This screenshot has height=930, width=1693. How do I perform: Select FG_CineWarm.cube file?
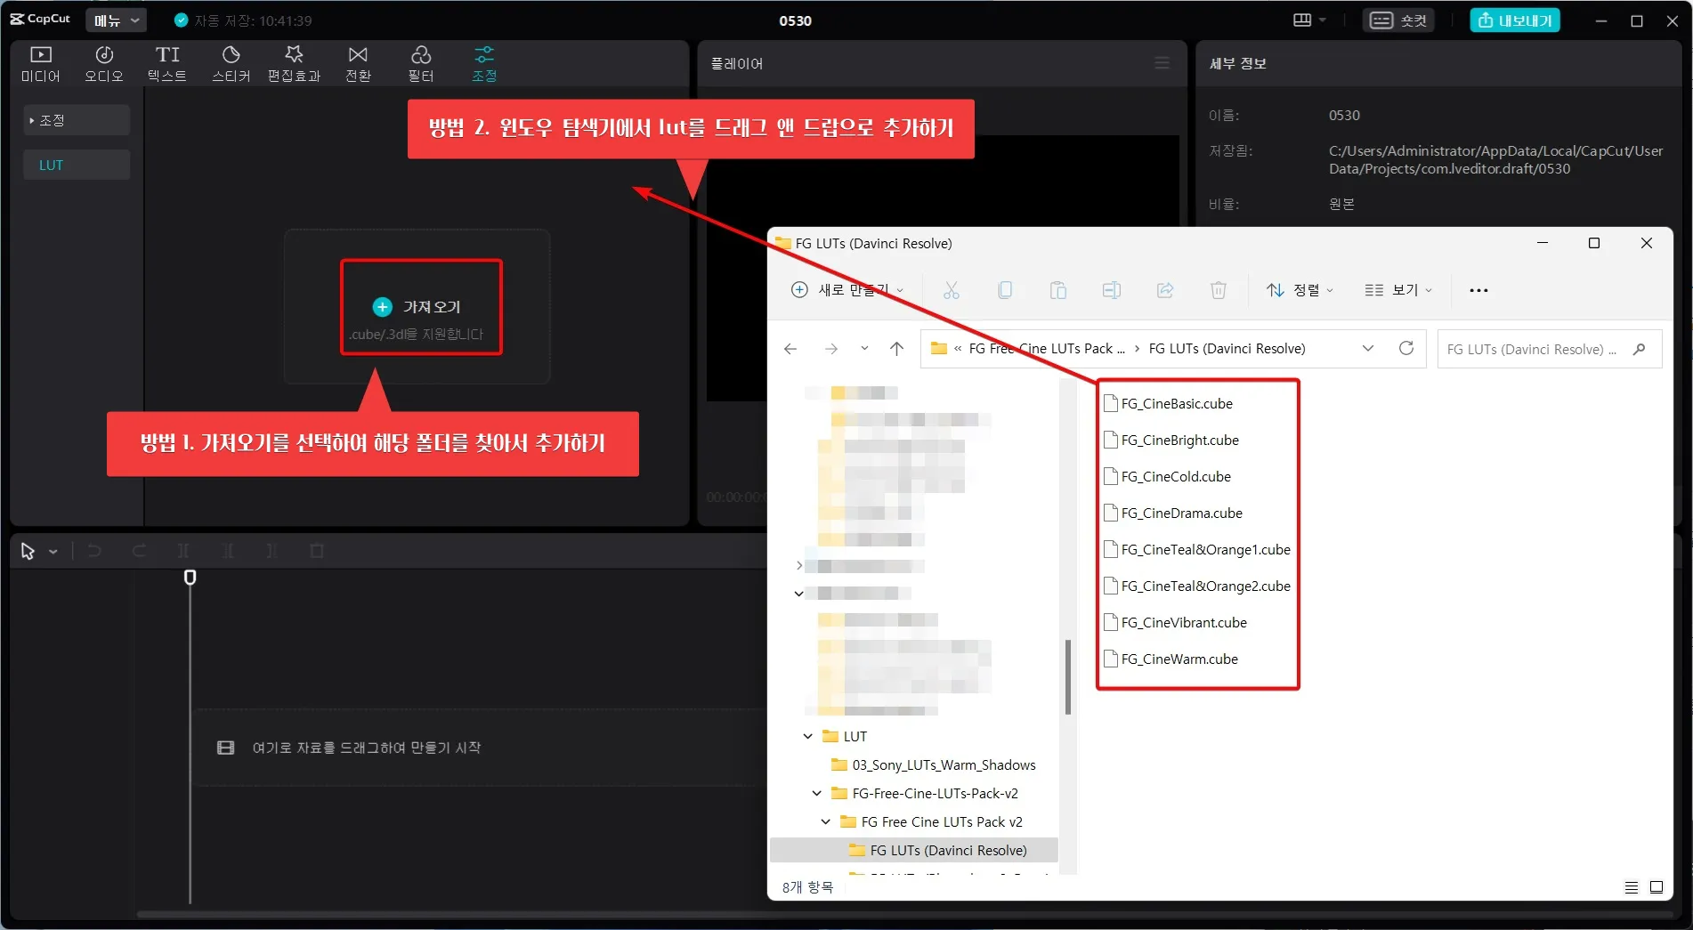point(1171,659)
